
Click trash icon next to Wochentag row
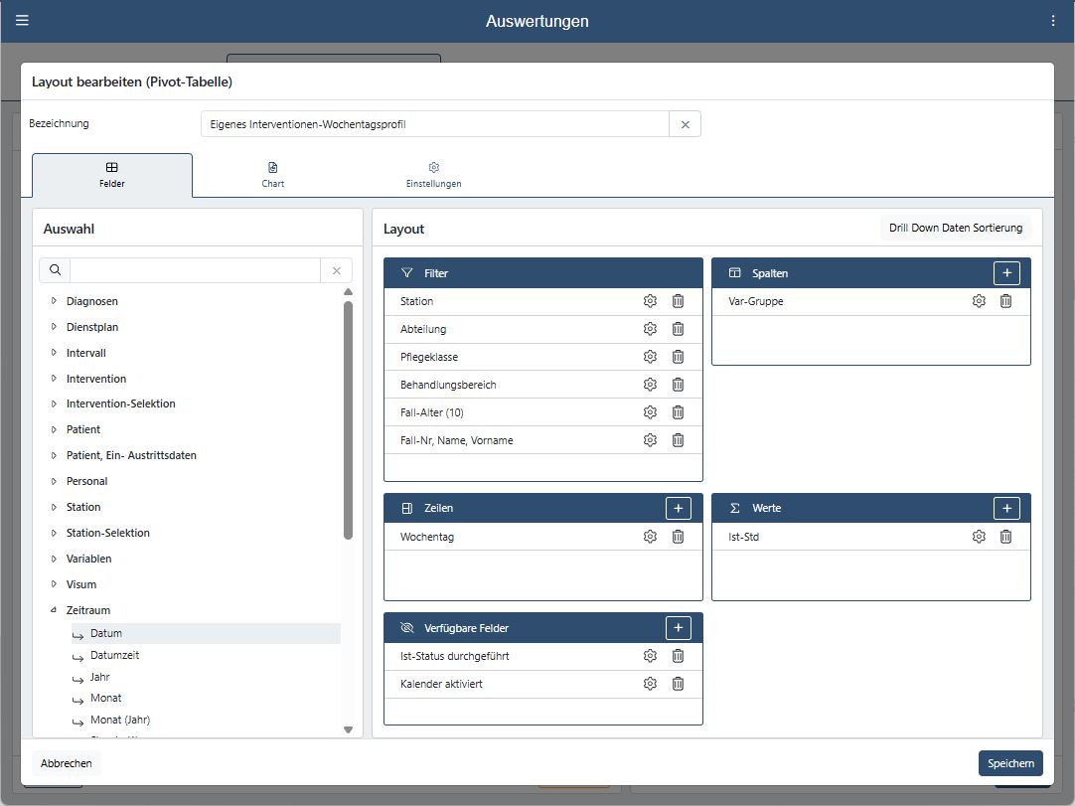pyautogui.click(x=678, y=537)
